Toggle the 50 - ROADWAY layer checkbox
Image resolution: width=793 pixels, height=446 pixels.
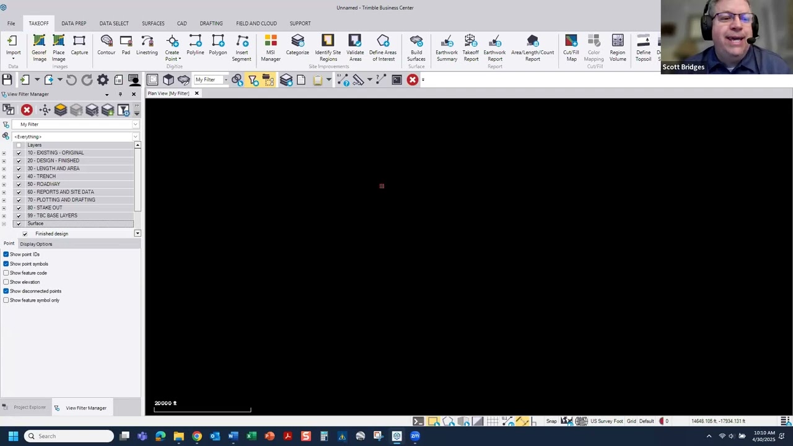[x=19, y=184]
